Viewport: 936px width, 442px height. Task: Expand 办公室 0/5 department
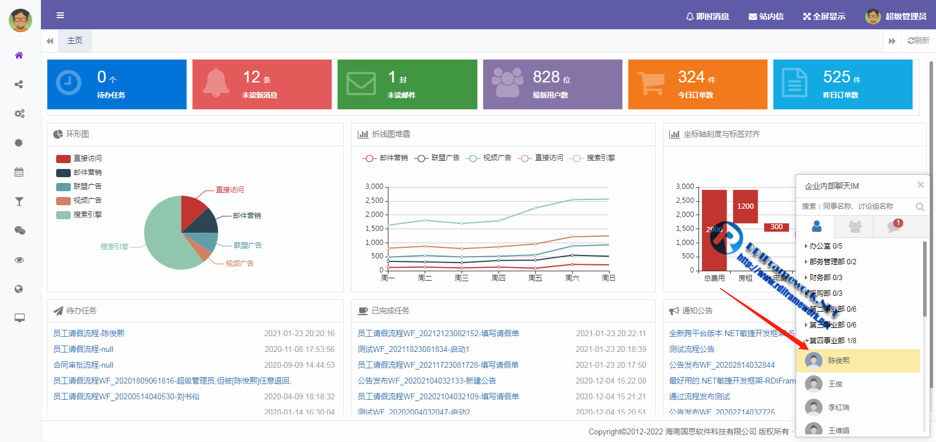pyautogui.click(x=824, y=246)
